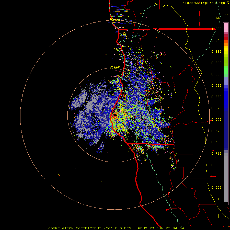This screenshot has height=230, width=230.
Task: Select the 0.520 scale value
Action: (216, 131)
